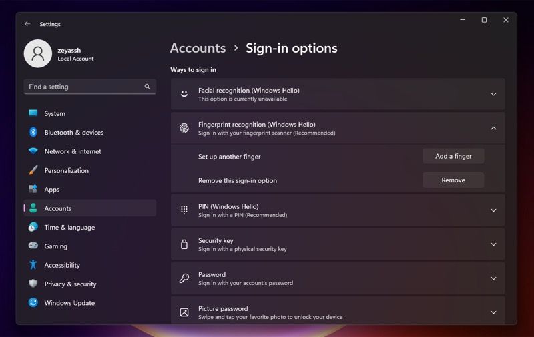Expand the Security key option
534x337 pixels.
click(493, 244)
